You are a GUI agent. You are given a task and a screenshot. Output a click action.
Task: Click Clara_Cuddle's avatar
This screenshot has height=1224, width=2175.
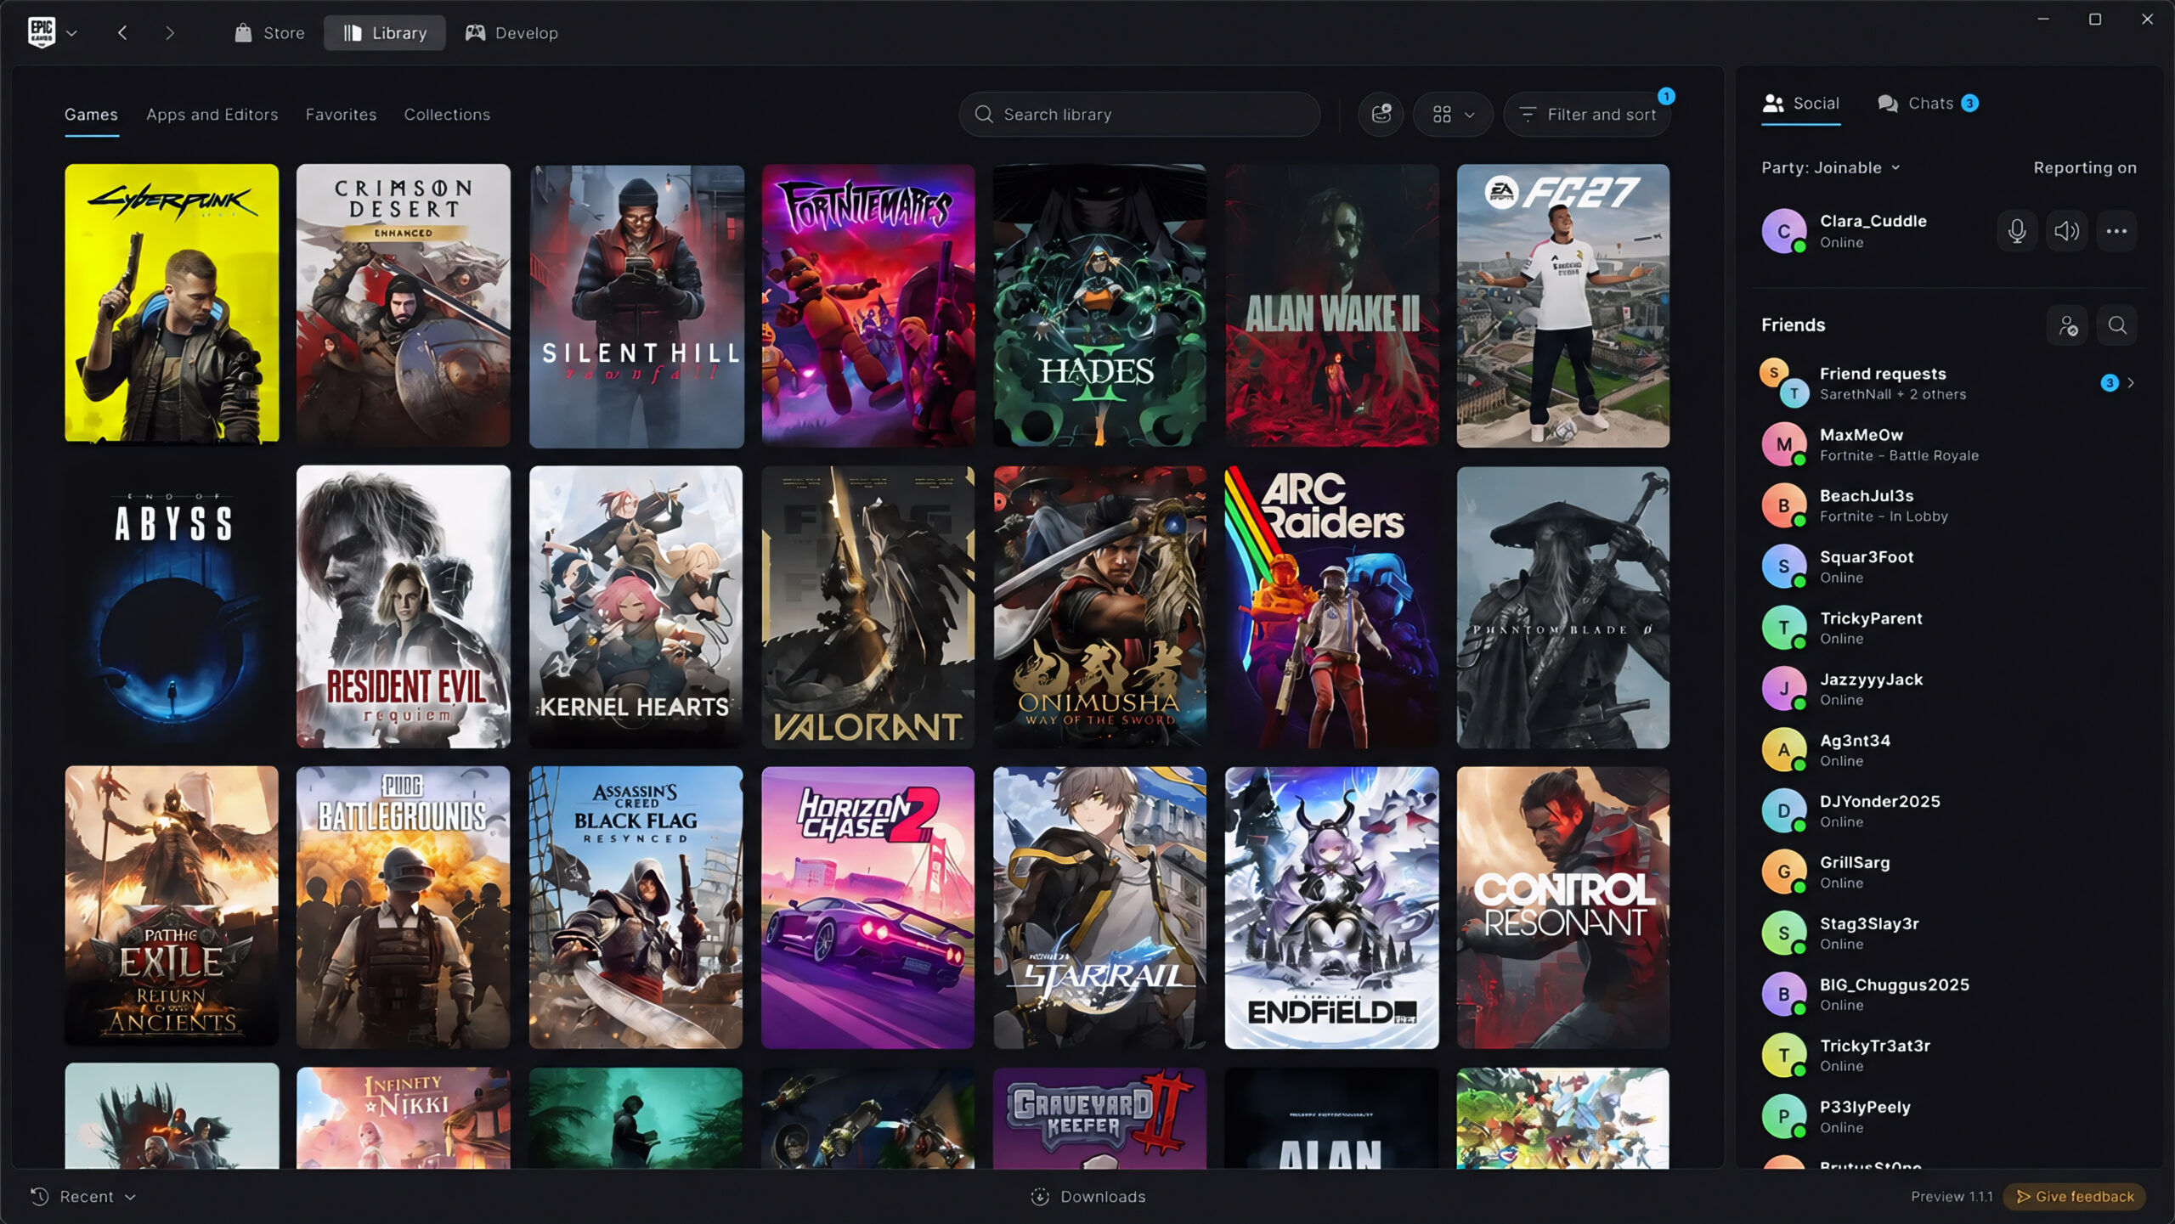pyautogui.click(x=1784, y=231)
